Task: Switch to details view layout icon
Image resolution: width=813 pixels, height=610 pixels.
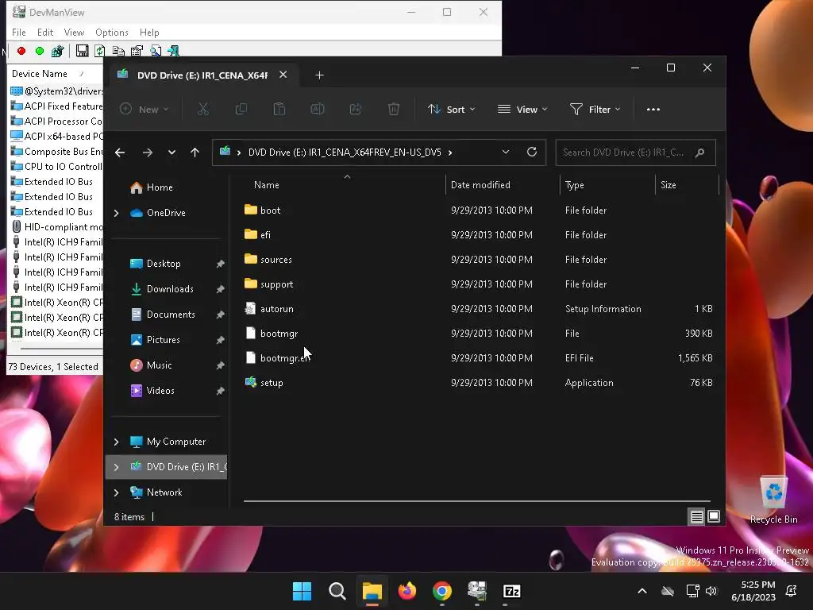Action: [696, 516]
